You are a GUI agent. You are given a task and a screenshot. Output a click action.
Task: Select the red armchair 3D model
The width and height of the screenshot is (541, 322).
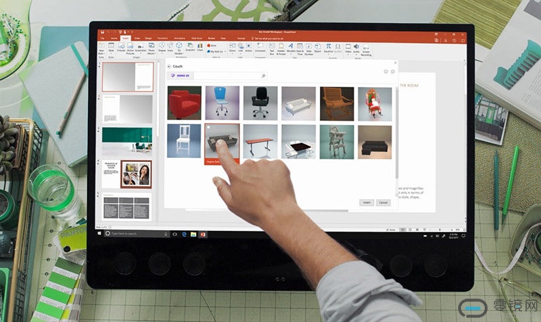click(x=185, y=103)
